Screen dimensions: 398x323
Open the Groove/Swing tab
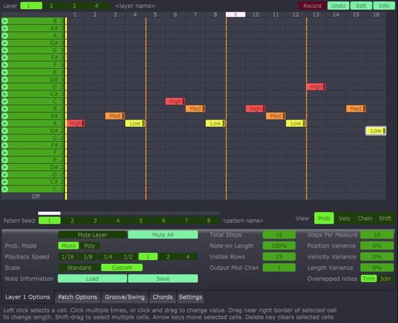(x=125, y=297)
